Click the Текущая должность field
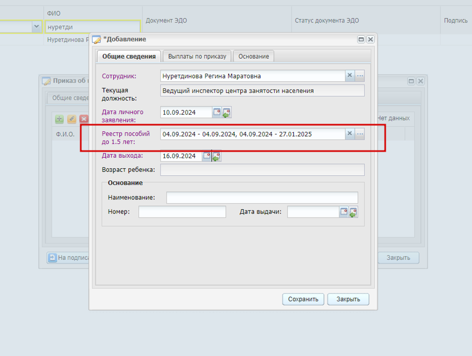 pyautogui.click(x=263, y=91)
